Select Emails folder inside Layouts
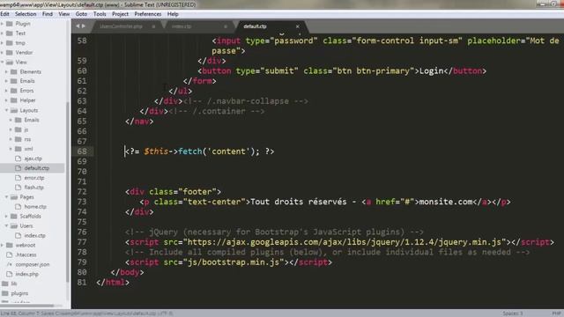The height and width of the screenshot is (317, 564). tap(32, 120)
